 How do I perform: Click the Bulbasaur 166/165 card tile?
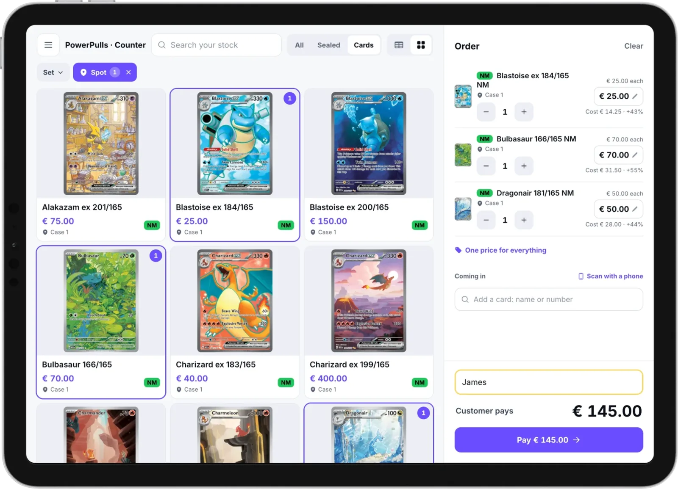(x=101, y=322)
